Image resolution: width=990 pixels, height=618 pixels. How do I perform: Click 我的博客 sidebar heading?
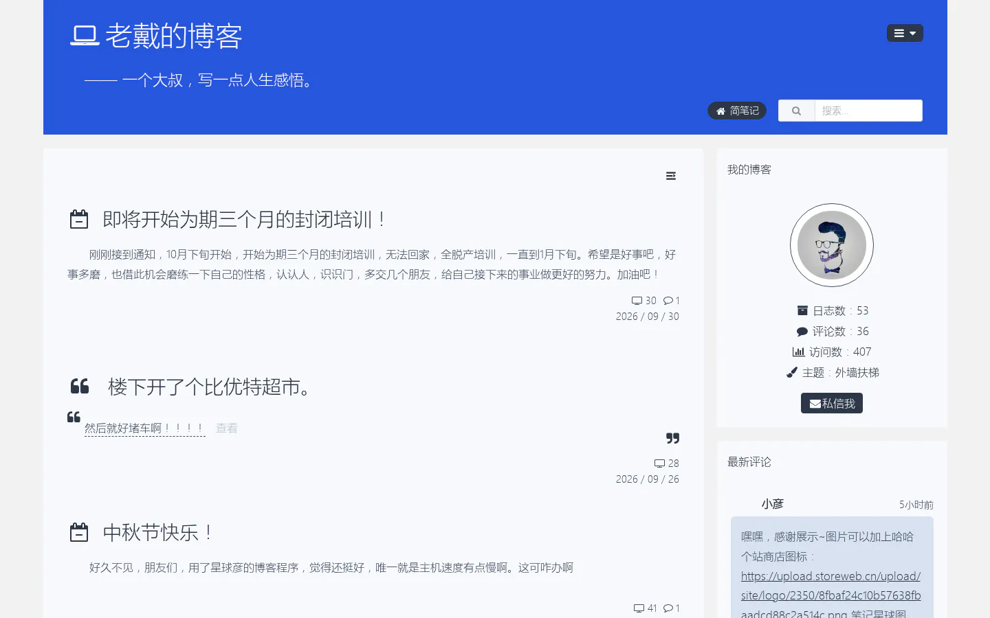click(749, 170)
